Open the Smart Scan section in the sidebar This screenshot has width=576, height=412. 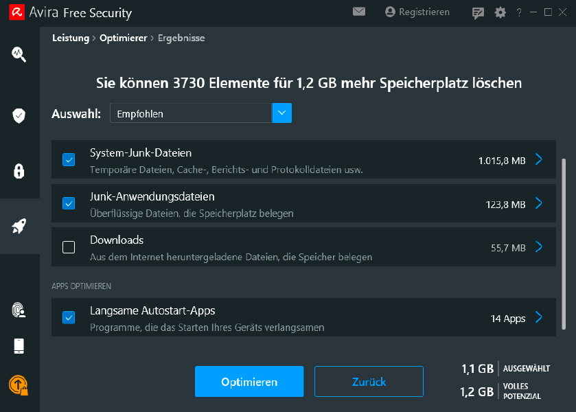19,54
